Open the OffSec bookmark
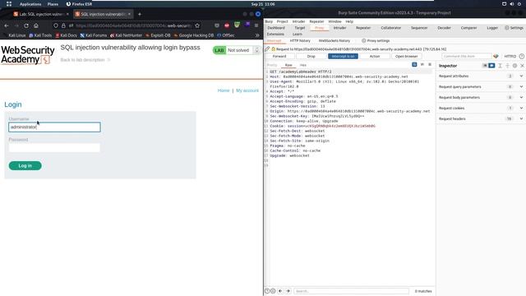 coord(226,35)
